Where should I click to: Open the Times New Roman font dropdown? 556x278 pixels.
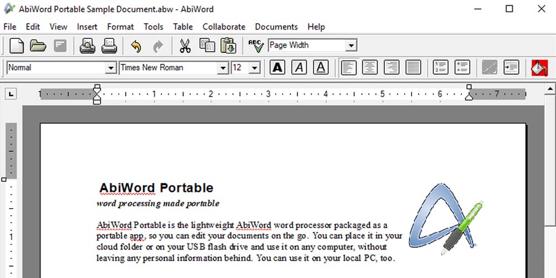(x=223, y=68)
